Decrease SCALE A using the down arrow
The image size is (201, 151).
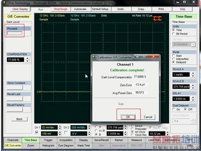point(192,76)
